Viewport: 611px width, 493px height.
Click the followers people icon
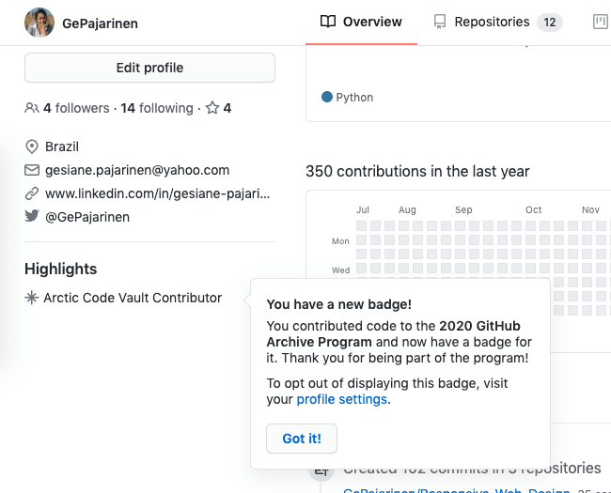(x=32, y=107)
